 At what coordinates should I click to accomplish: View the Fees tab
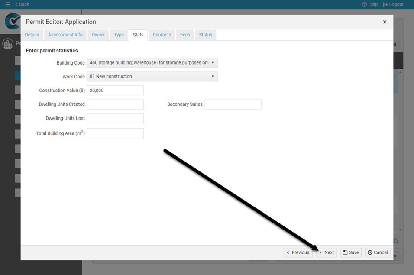pos(185,35)
